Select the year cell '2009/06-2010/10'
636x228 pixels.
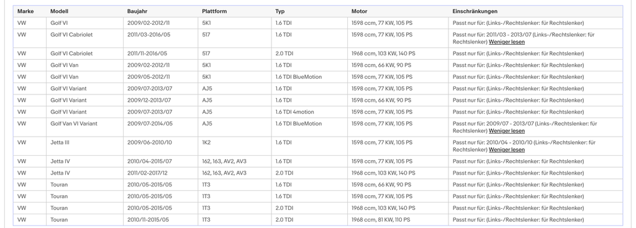tap(150, 142)
